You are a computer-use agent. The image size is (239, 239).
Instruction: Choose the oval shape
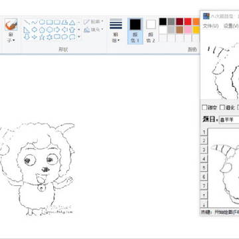[x=42, y=22]
